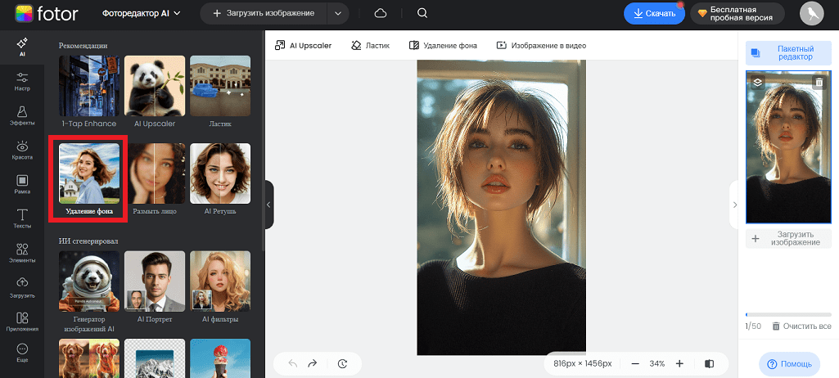Select the AI Upscaler toolbar tab

coord(304,46)
